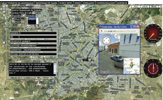This screenshot has height=100, width=163.
Task: Click the pegman marker in Street View minimap
Action: tap(132, 65)
